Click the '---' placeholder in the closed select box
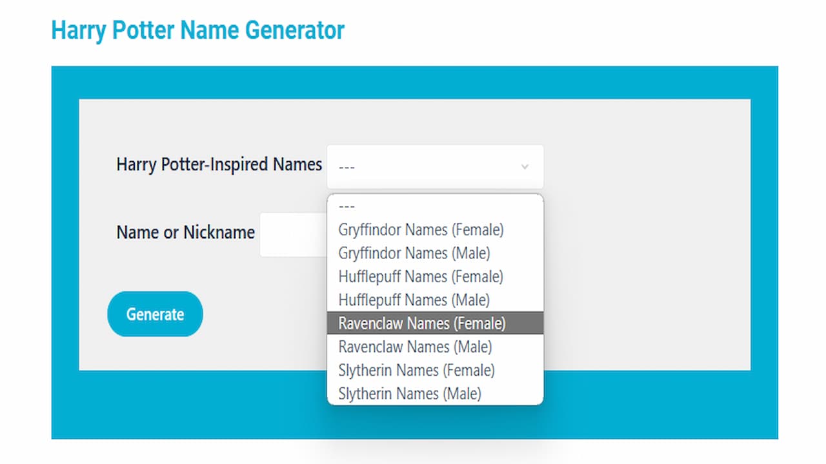Screen dimensions: 826x464 click(347, 168)
